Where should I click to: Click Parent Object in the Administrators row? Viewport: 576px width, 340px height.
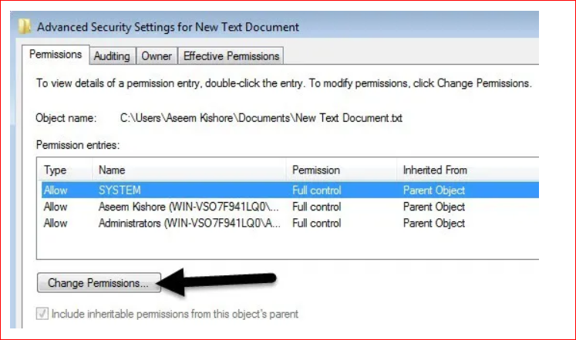point(434,224)
